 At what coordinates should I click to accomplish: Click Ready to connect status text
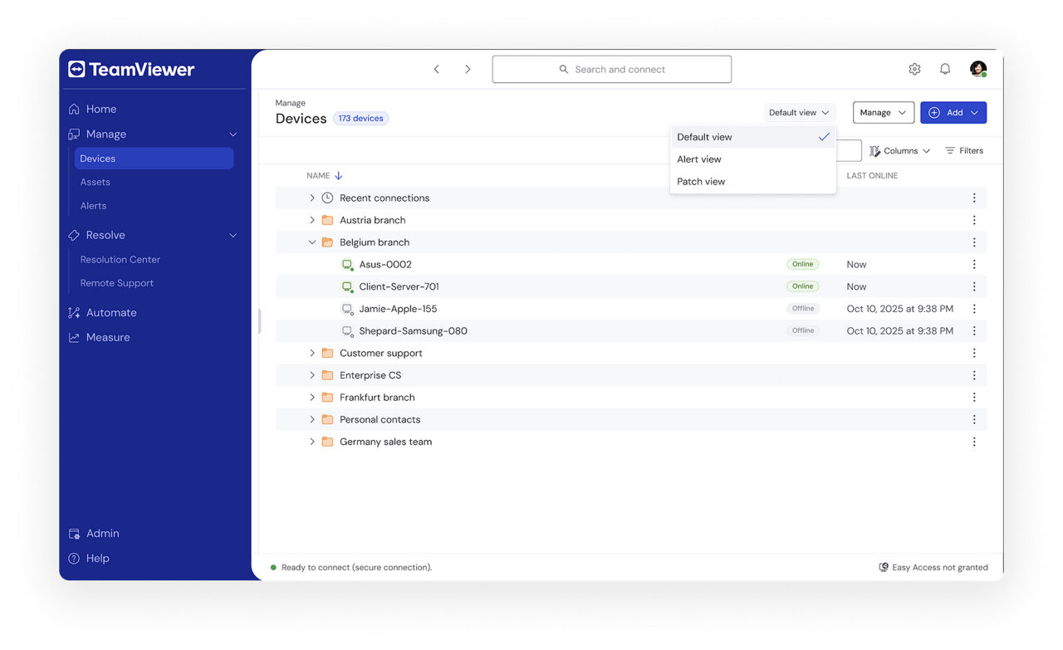click(x=356, y=568)
